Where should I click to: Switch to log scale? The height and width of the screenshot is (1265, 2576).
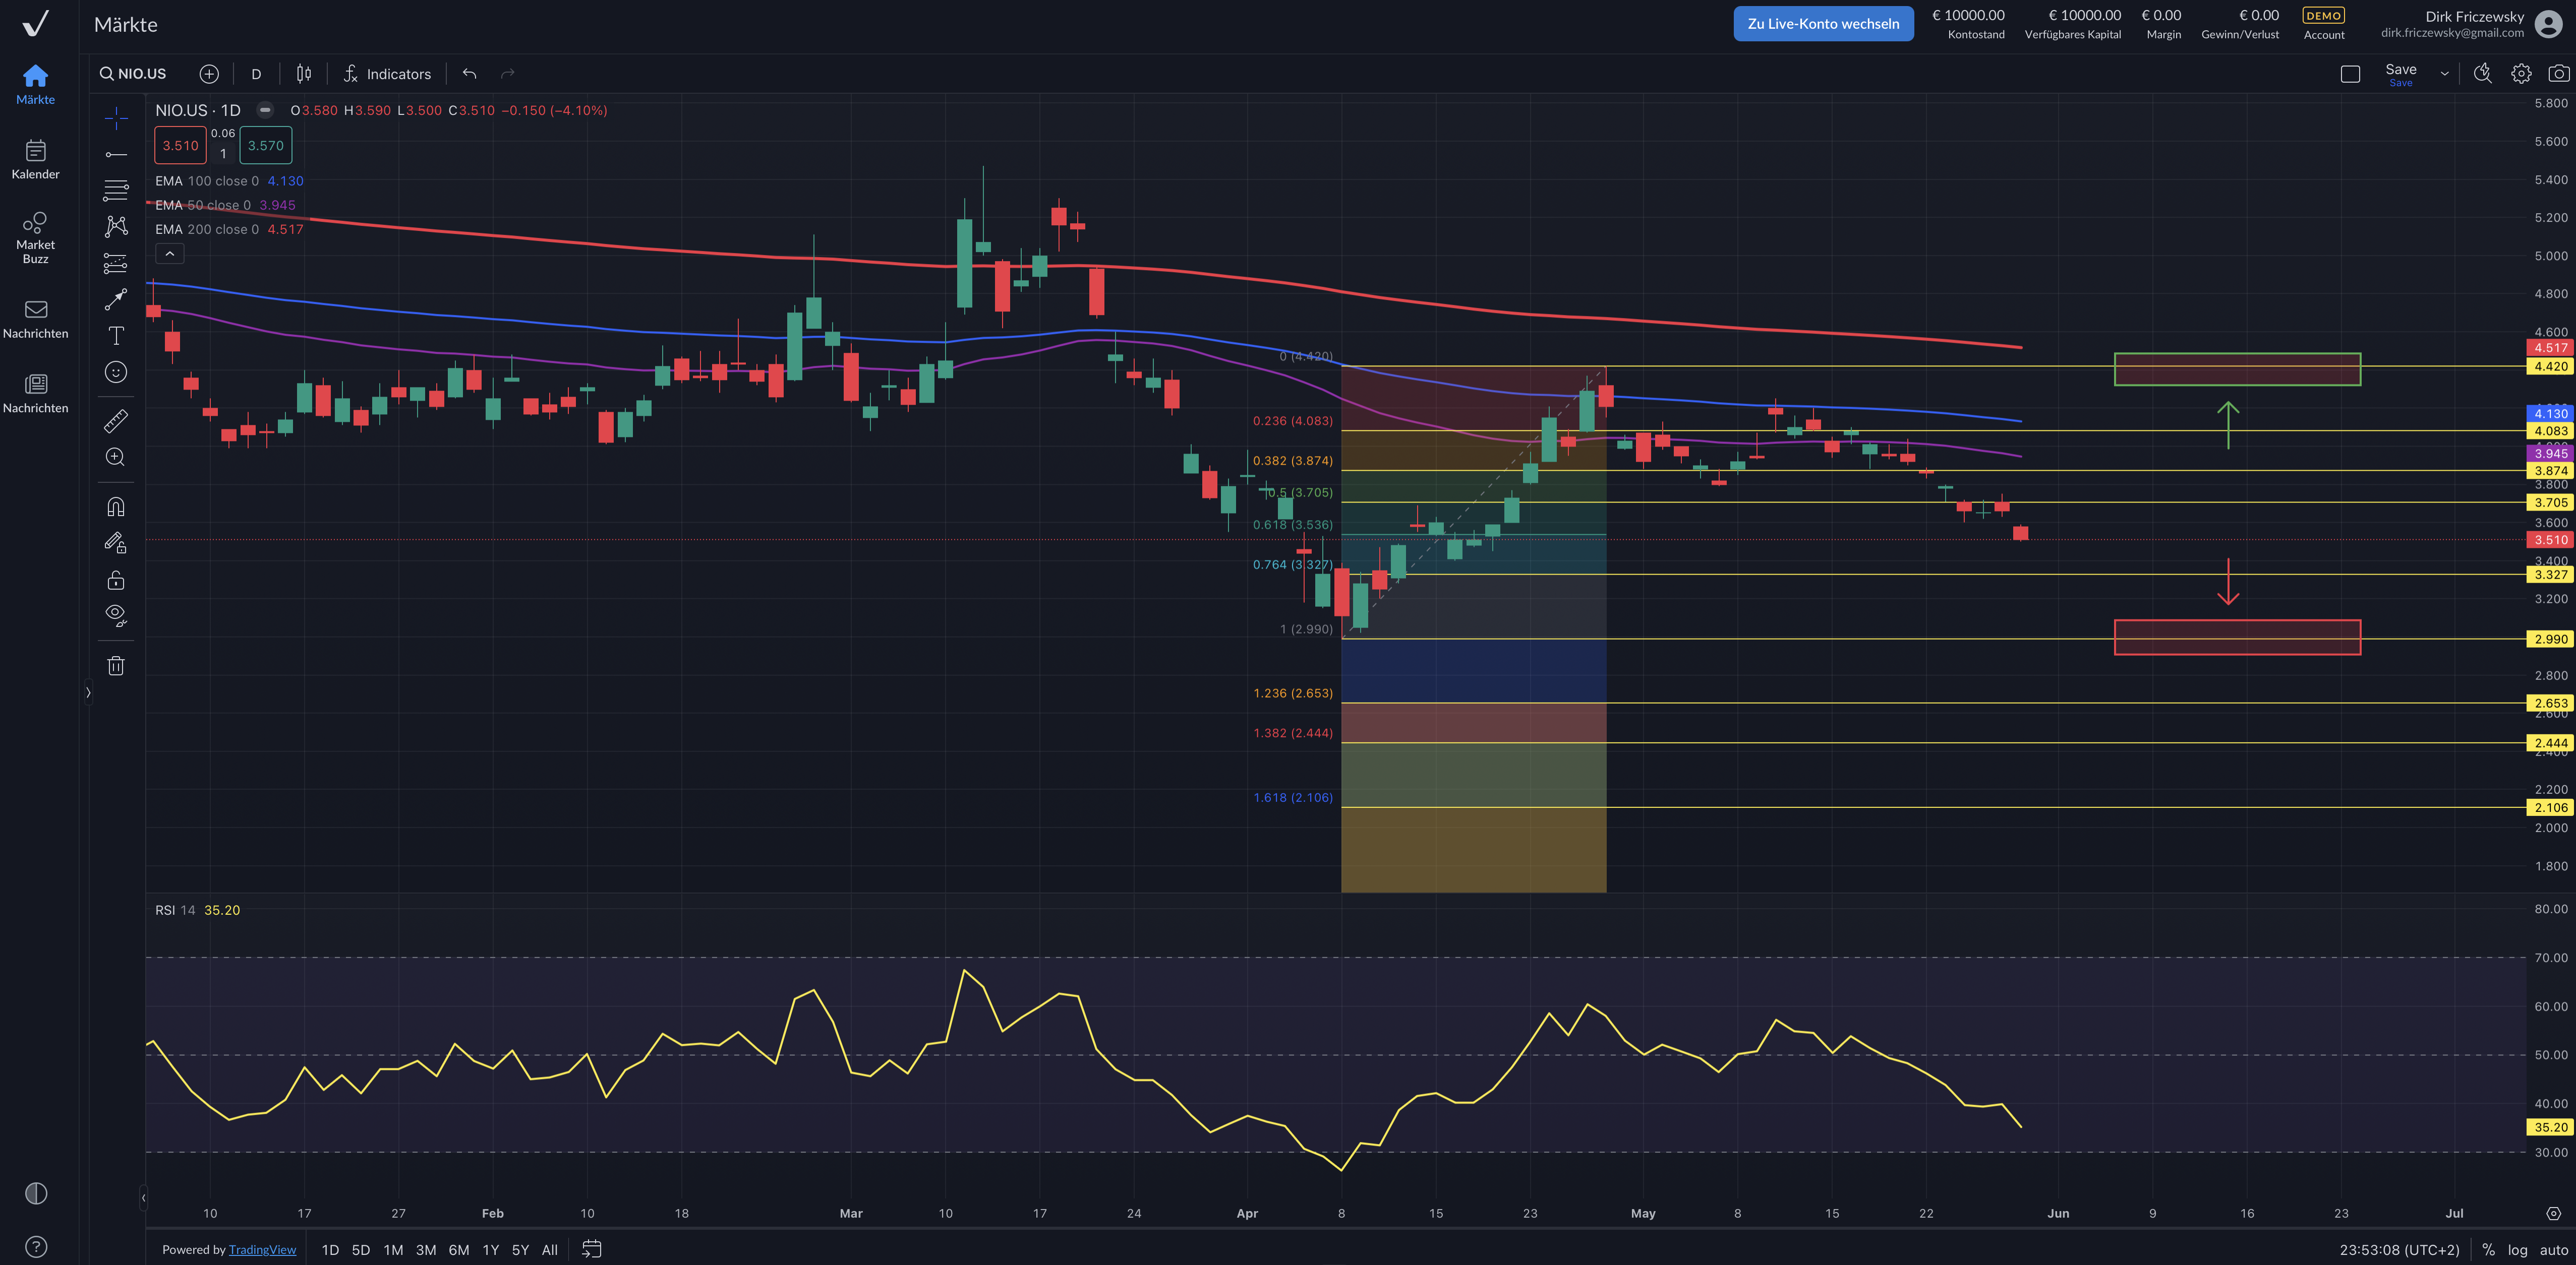pyautogui.click(x=2517, y=1249)
